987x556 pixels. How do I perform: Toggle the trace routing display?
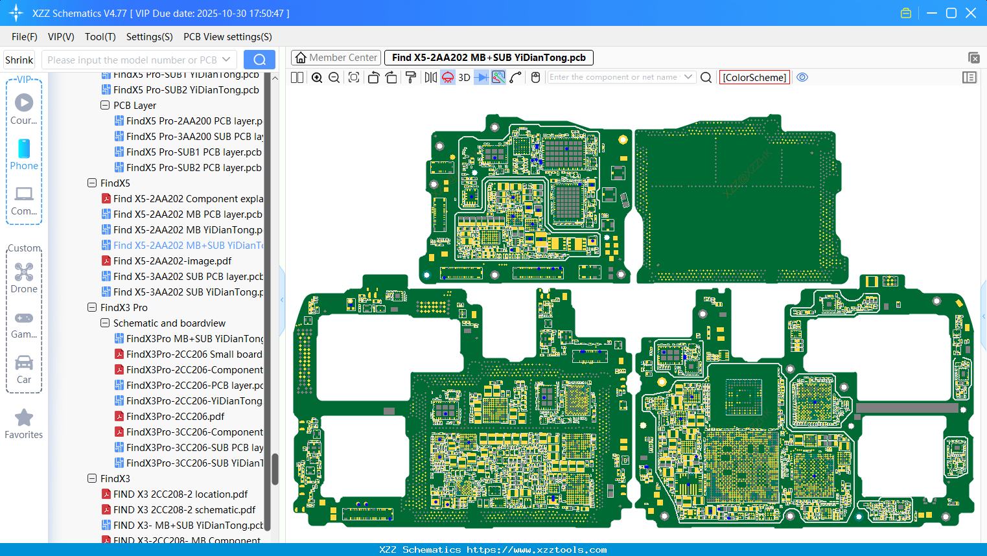point(498,78)
